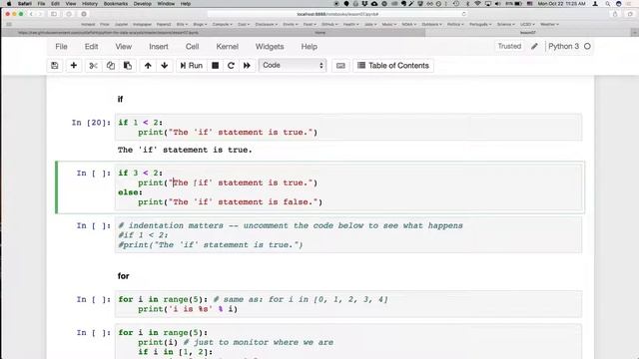Click the pencil edit-mode indicator icon
Screen dimensions: 639x359
[534, 47]
